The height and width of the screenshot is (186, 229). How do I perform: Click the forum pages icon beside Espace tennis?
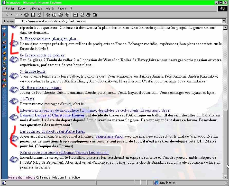click(14, 76)
